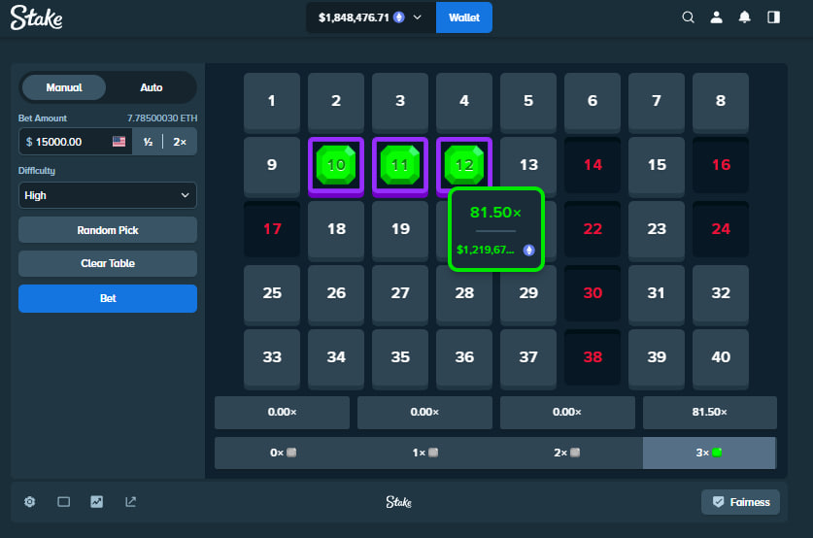Click the Stake logo in header

36,17
